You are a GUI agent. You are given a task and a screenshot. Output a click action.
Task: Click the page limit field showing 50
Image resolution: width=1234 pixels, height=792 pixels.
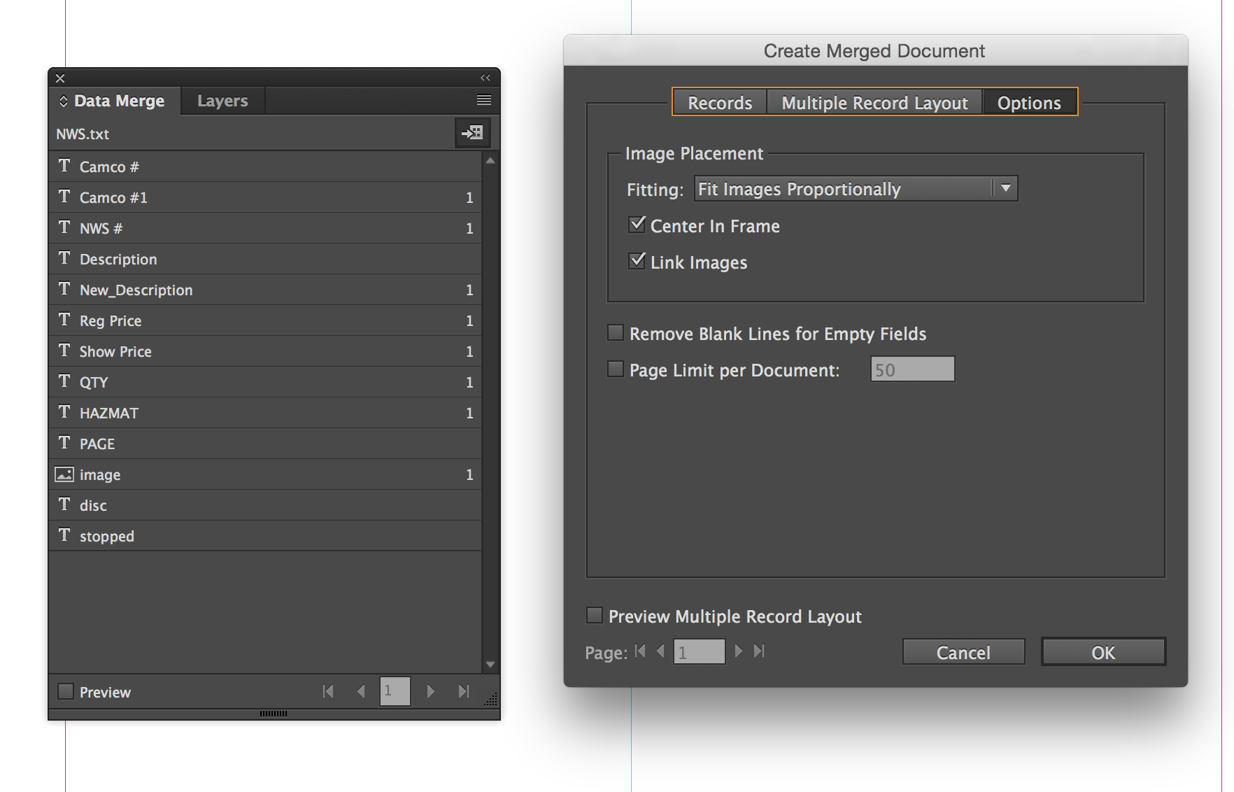tap(912, 369)
